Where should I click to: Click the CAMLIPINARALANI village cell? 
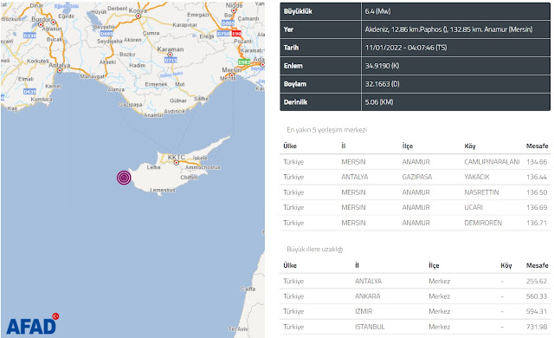[492, 162]
